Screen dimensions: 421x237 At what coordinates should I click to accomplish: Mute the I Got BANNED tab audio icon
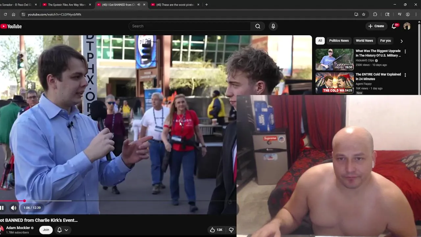click(x=138, y=5)
